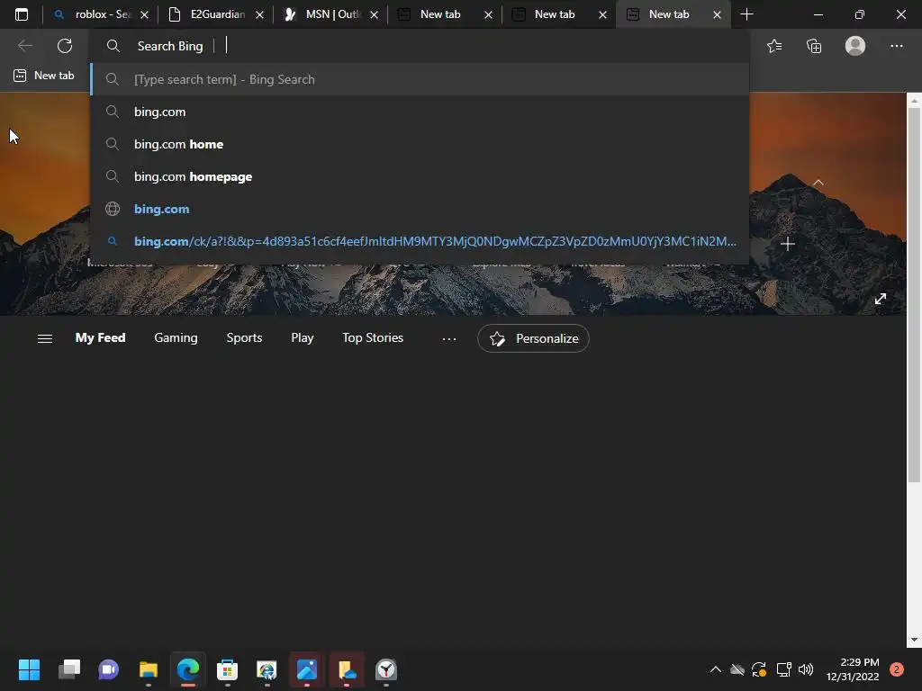Image resolution: width=922 pixels, height=691 pixels.
Task: Open the file-with-picture taskbar icon
Action: click(347, 669)
